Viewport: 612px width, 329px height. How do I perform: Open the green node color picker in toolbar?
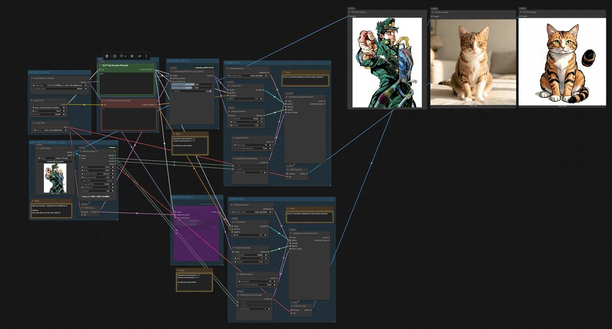click(123, 56)
